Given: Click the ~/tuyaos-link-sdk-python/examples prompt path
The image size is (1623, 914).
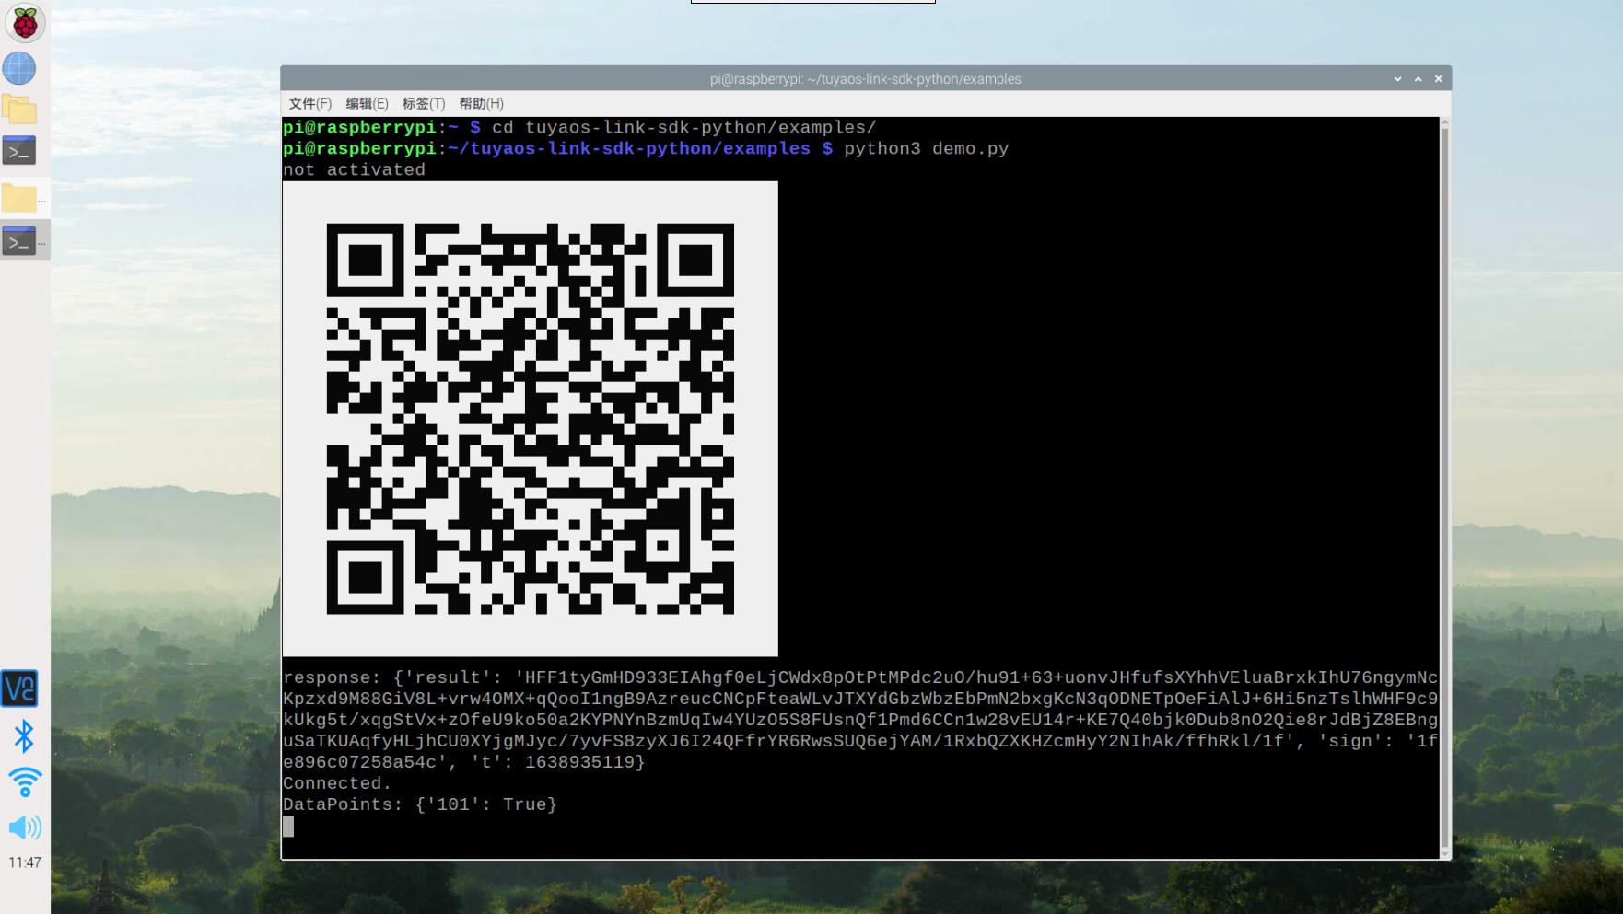Looking at the screenshot, I should click(629, 149).
